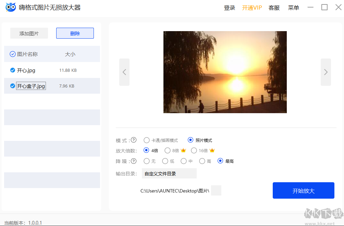Toggle the select-all checkbox in the list header
344x226 pixels.
[x=13, y=54]
